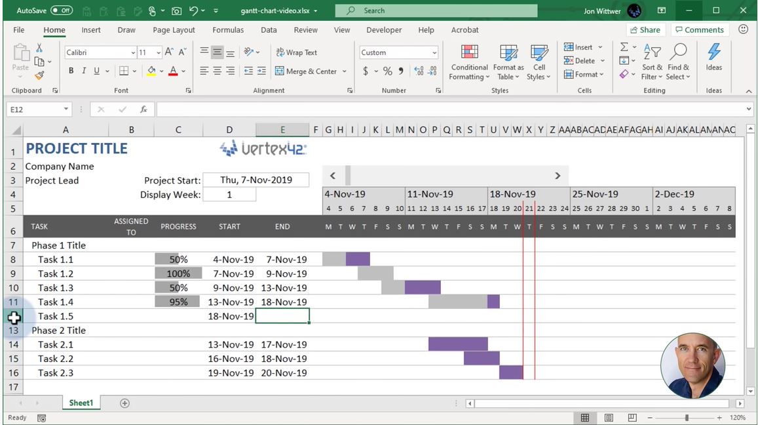Toggle the AutoSave switch
Viewport: 758px width, 425px height.
(x=62, y=10)
